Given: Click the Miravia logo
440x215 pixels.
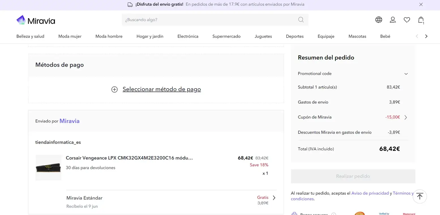Looking at the screenshot, I should [x=36, y=20].
